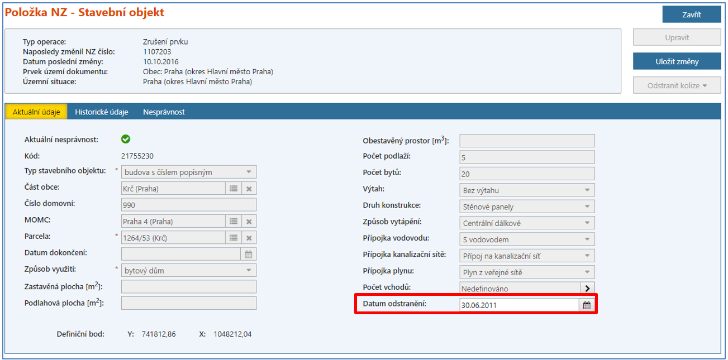Open list picker for Část obce

point(234,189)
